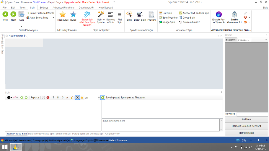269x151 pixels.
Task: Click the Refresh Stats button
Action: point(246,133)
